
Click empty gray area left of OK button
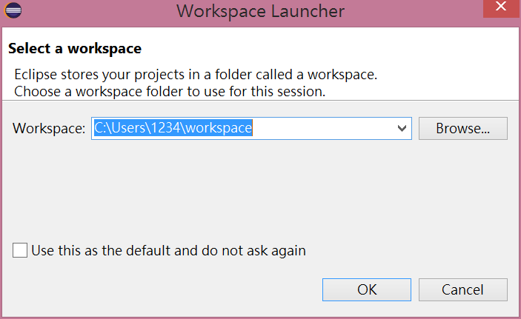[185, 289]
